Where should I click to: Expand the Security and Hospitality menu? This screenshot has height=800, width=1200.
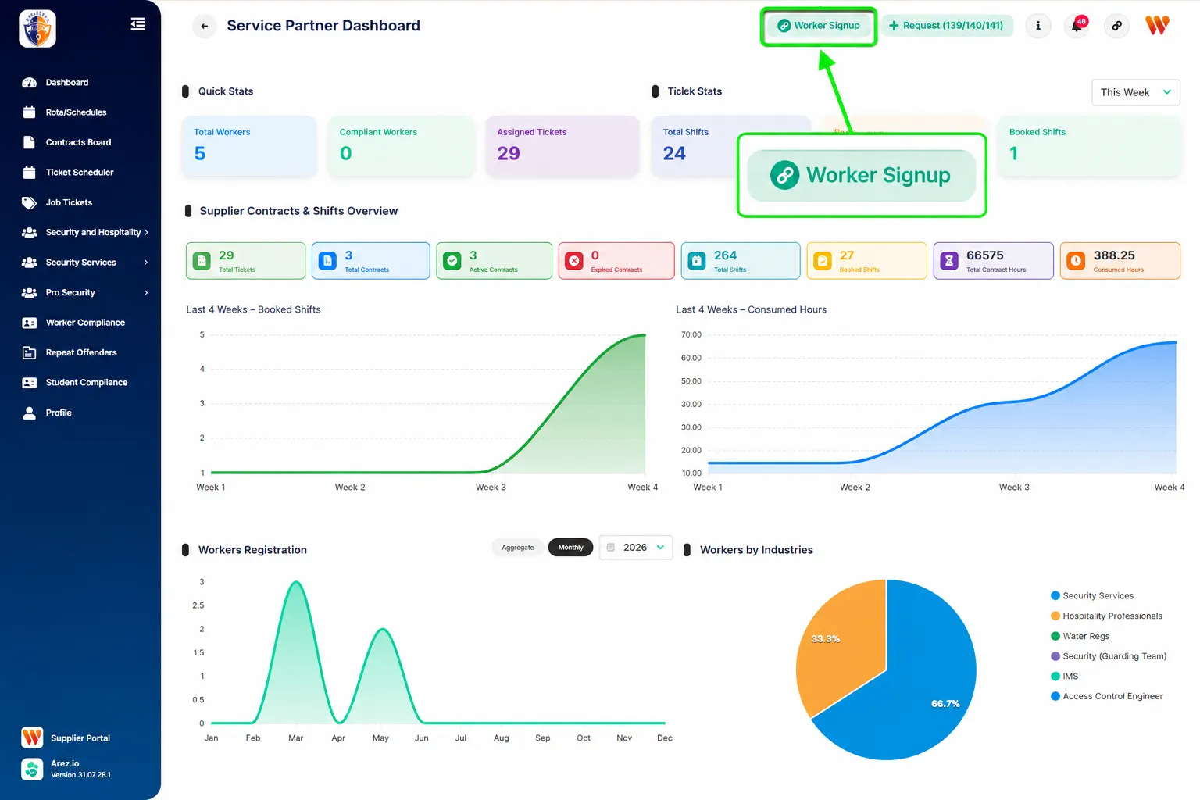point(84,232)
